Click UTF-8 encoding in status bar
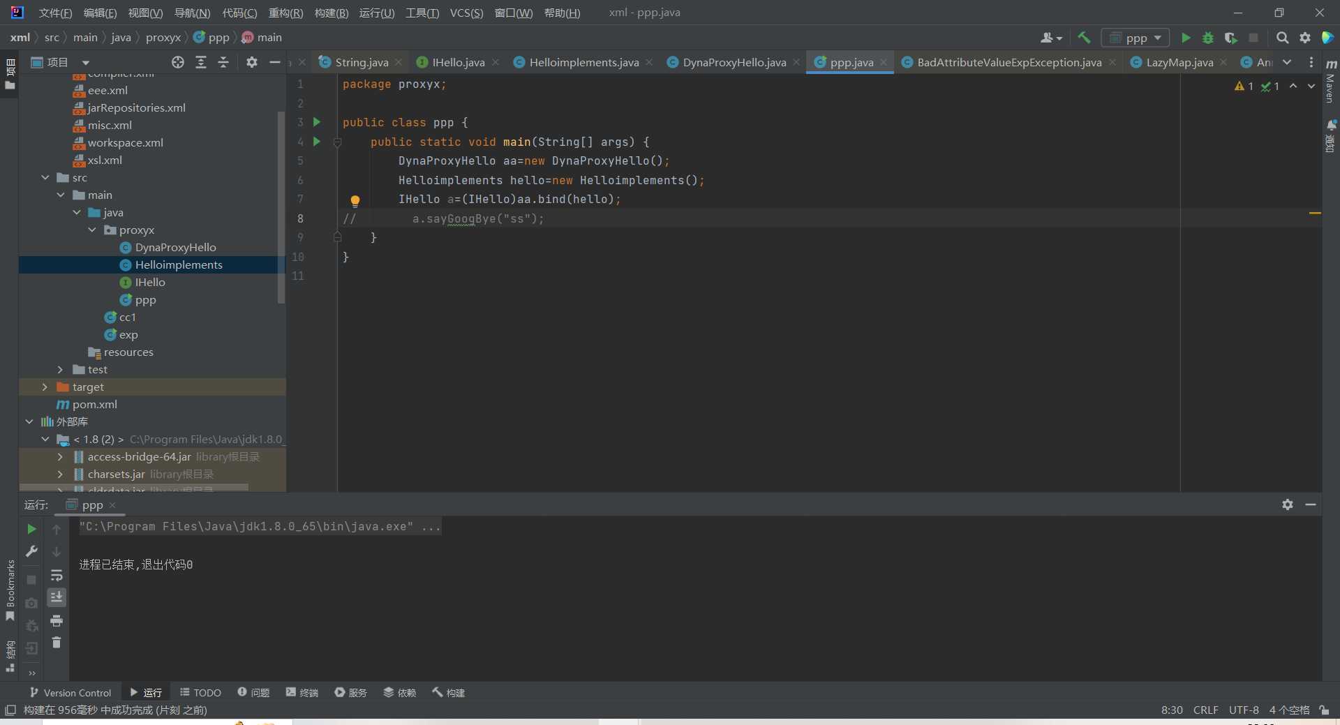The height and width of the screenshot is (725, 1340). coord(1244,710)
